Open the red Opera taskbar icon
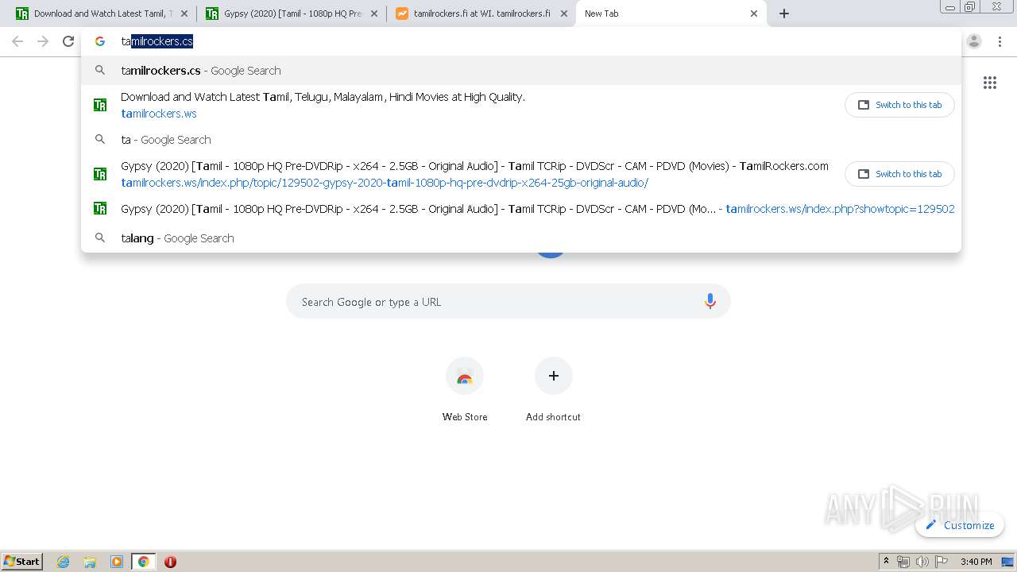1017x572 pixels. pos(170,562)
